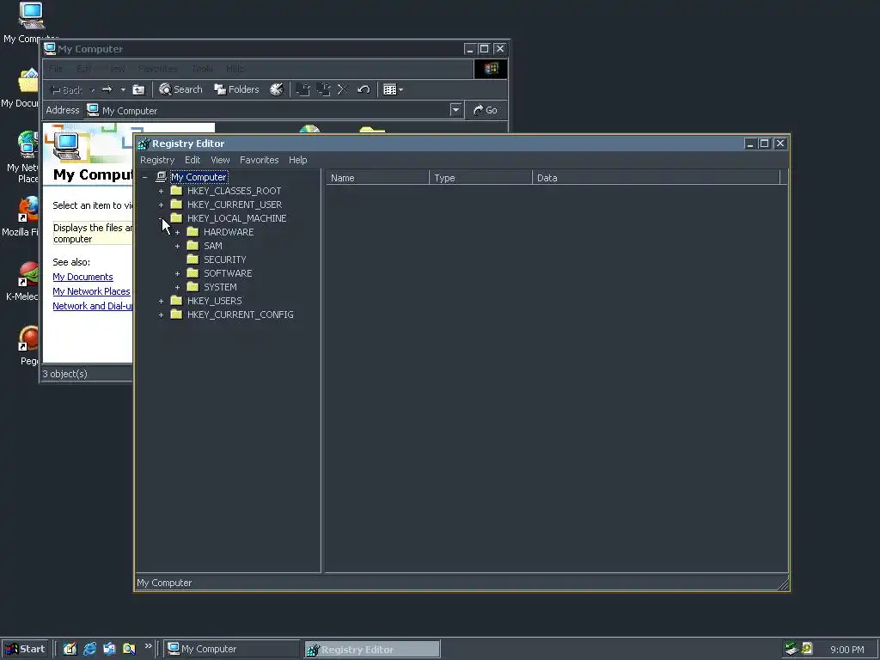This screenshot has height=660, width=880.
Task: Click the HARDWARE folder icon
Action: click(x=192, y=232)
